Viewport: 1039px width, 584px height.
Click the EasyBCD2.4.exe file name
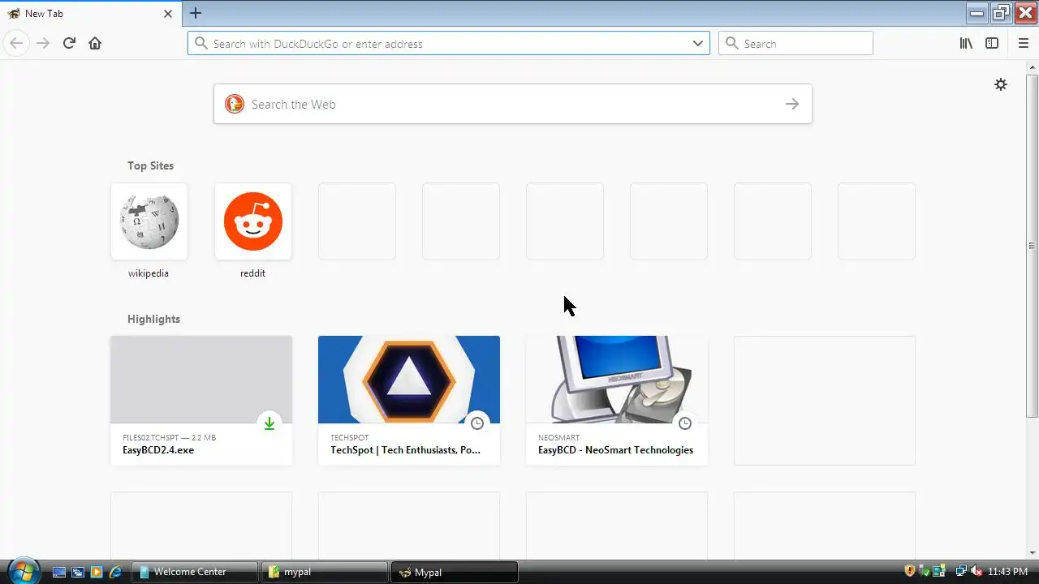click(x=158, y=450)
